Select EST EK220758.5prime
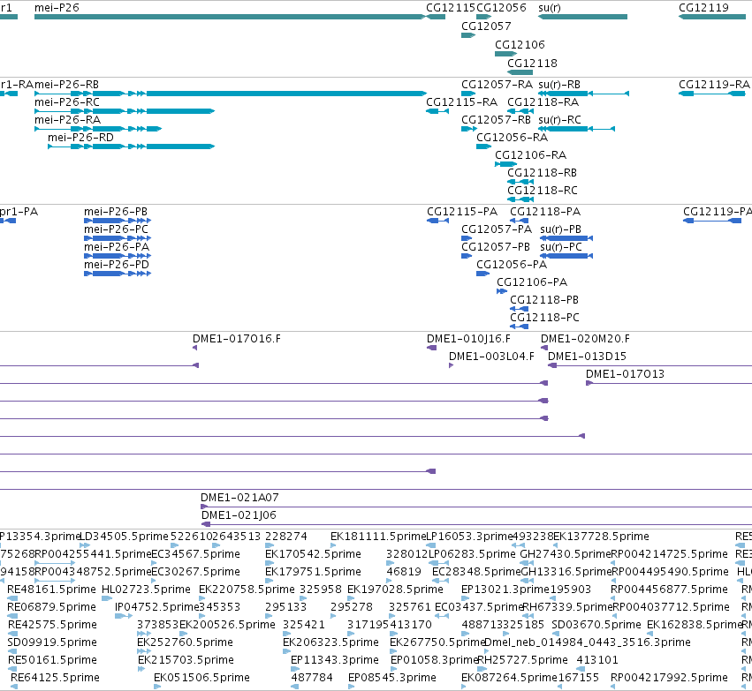The width and height of the screenshot is (752, 691). click(x=247, y=589)
